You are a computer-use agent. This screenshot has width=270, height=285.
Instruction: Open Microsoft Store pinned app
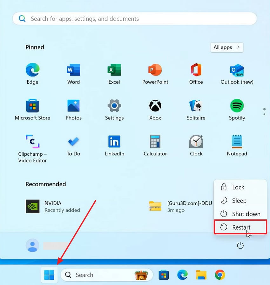(33, 110)
